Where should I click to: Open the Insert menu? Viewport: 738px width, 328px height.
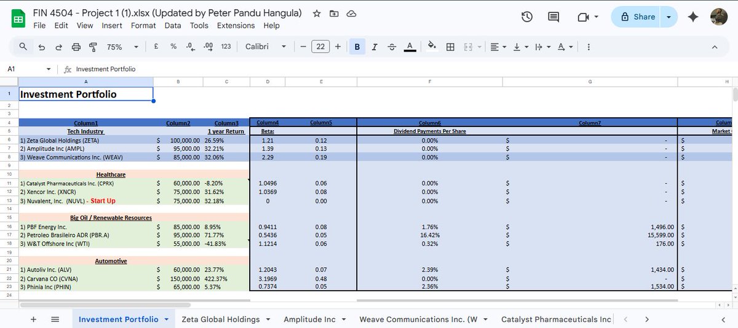[x=112, y=26]
